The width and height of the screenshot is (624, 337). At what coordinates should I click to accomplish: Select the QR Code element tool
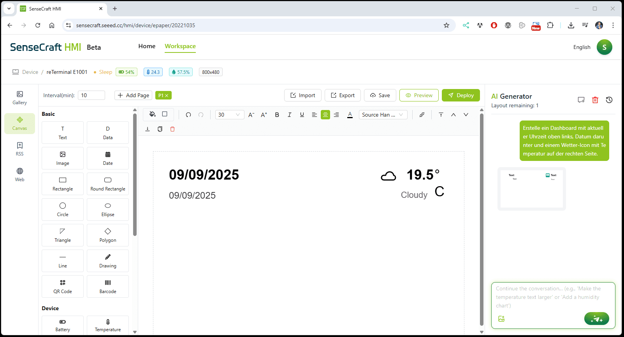(x=63, y=286)
